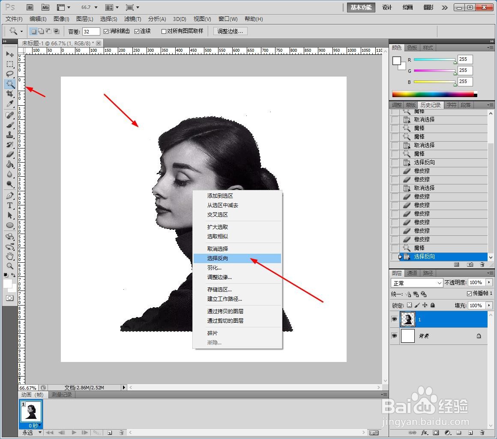Select the Zoom tool
This screenshot has height=439, width=497.
pyautogui.click(x=10, y=266)
